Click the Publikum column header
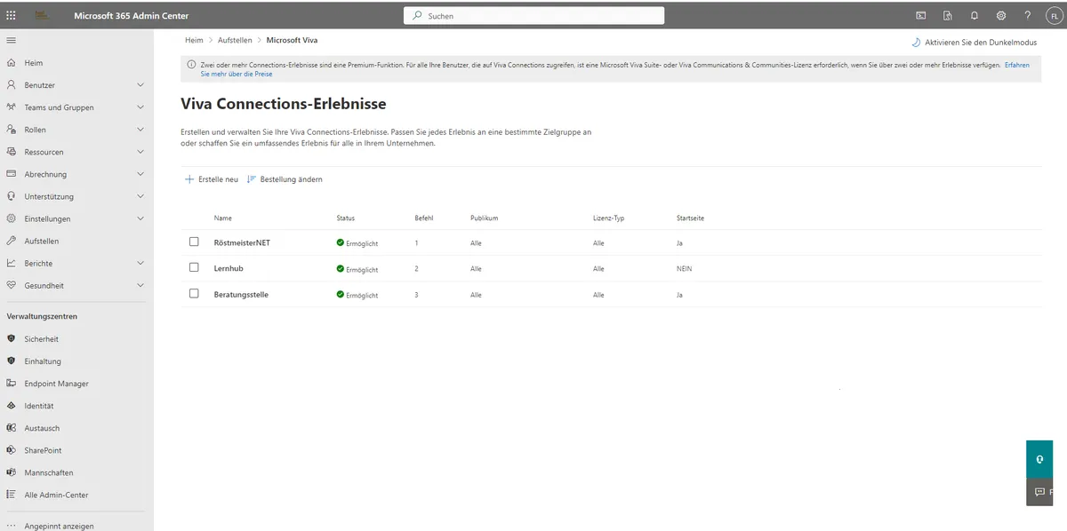The image size is (1067, 531). coord(484,218)
